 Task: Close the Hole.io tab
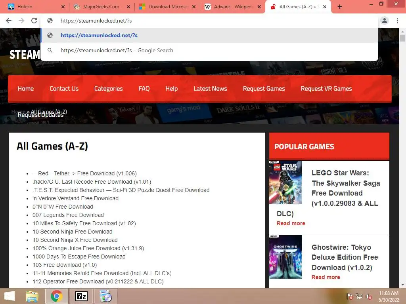pyautogui.click(x=63, y=7)
